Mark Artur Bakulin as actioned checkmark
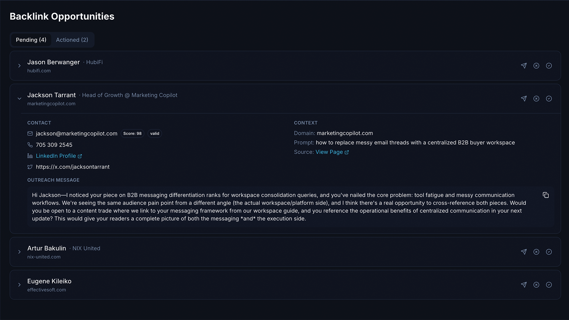The width and height of the screenshot is (569, 320). pos(549,252)
